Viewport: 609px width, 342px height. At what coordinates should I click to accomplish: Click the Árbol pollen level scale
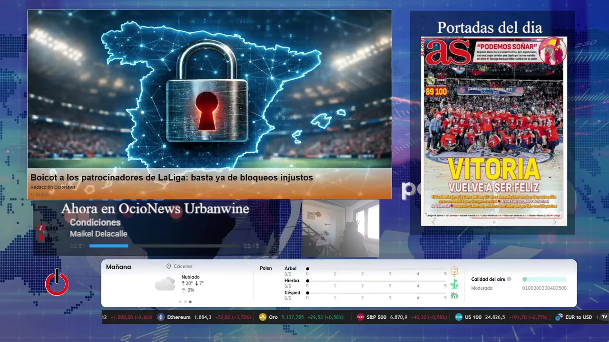pos(376,269)
